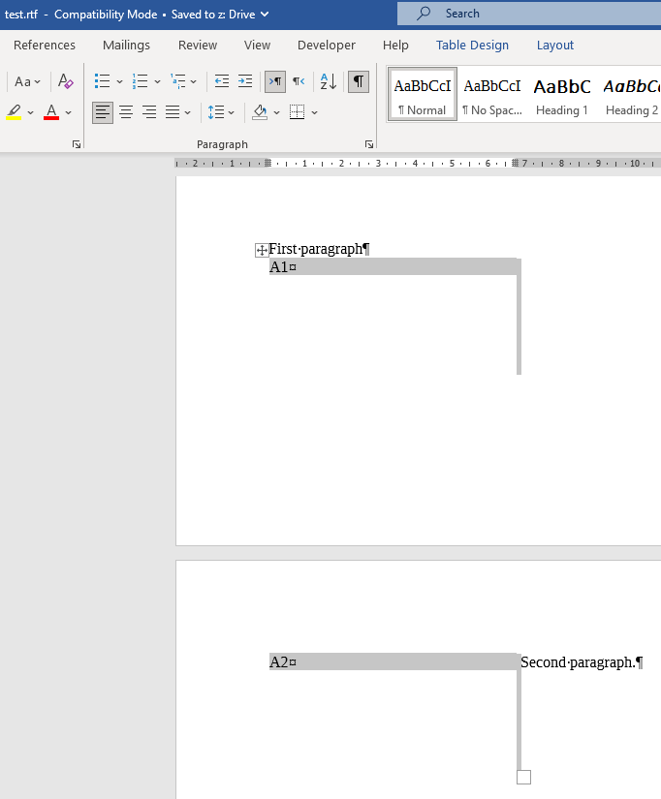Open justify options dropdown
This screenshot has height=799, width=661.
188,112
